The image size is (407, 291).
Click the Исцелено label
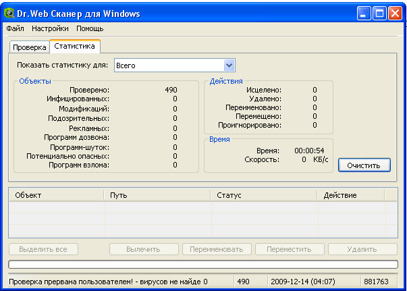[264, 90]
